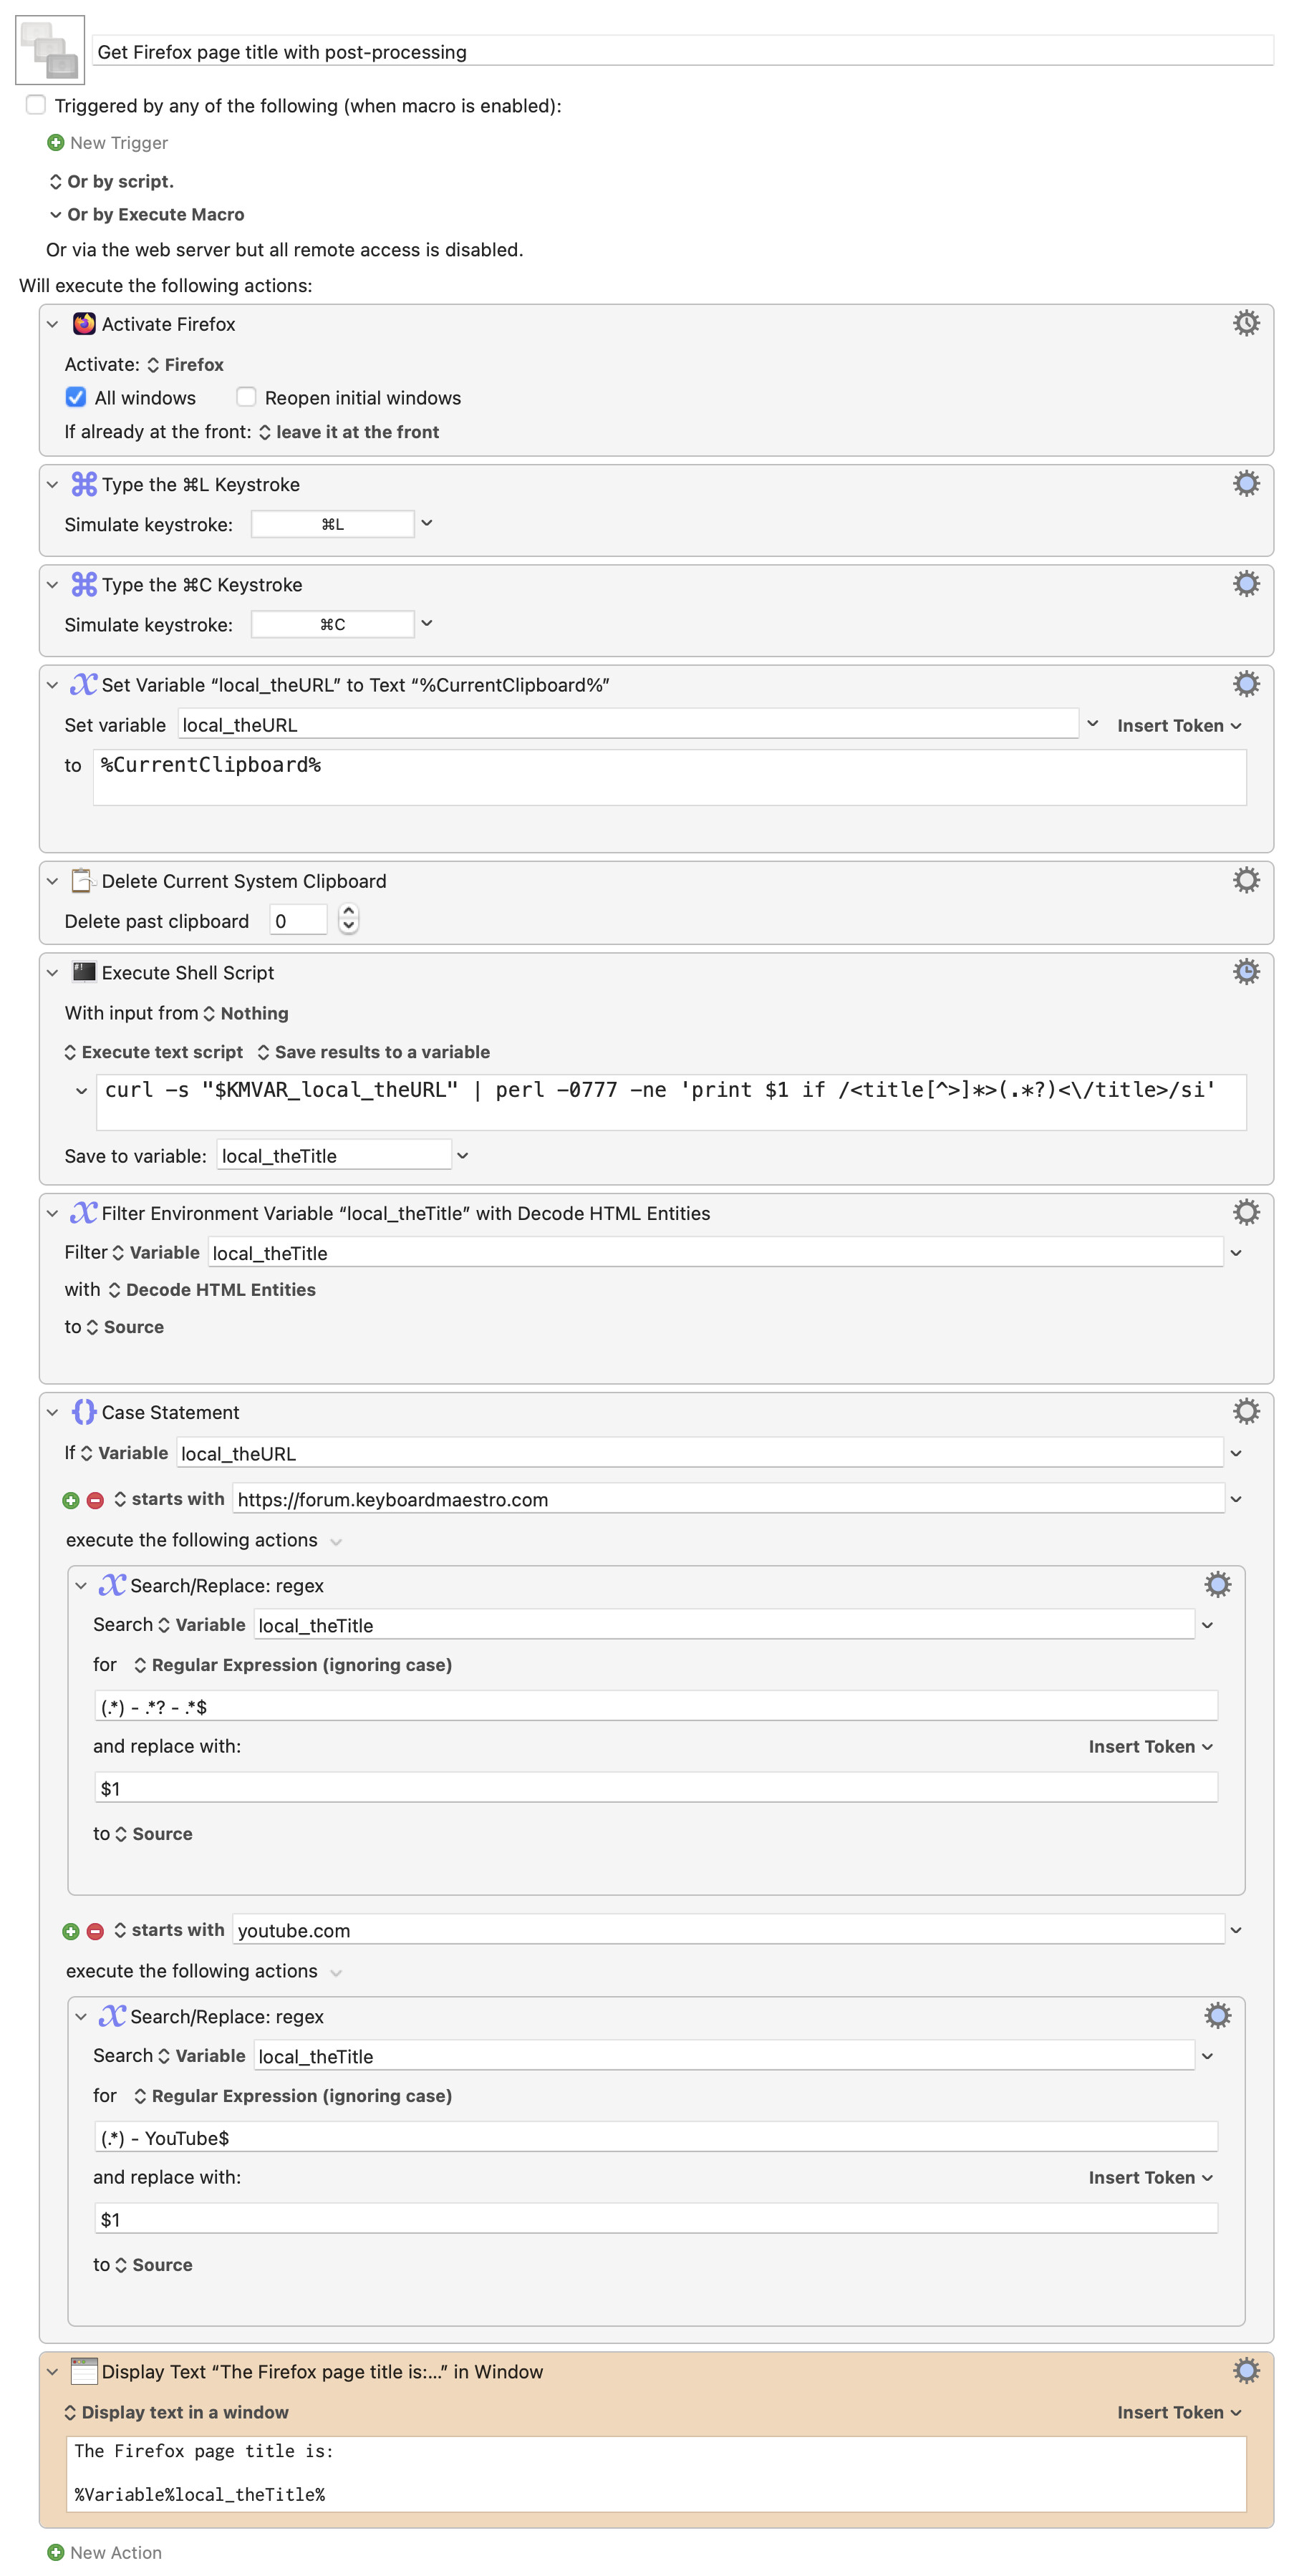The image size is (1289, 2576).
Task: Click gear icon on Delete Current System Clipboard
Action: pyautogui.click(x=1245, y=880)
